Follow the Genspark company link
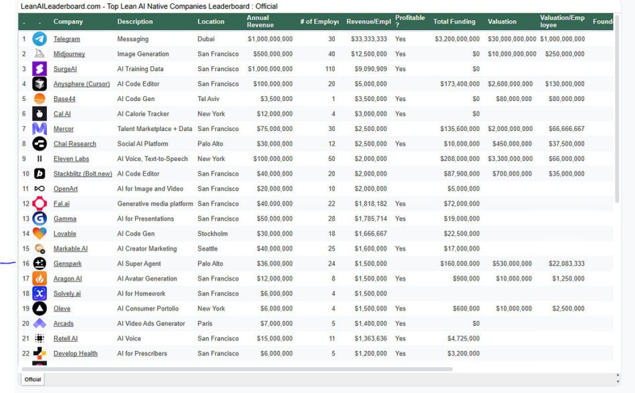Image resolution: width=635 pixels, height=393 pixels. click(68, 264)
